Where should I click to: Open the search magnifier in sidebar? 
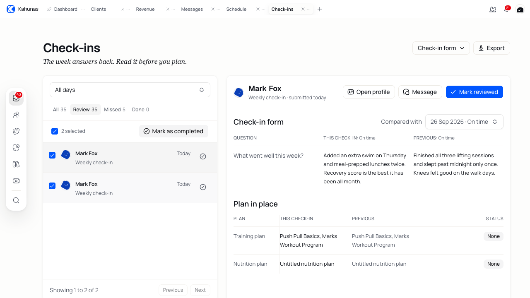(x=16, y=200)
